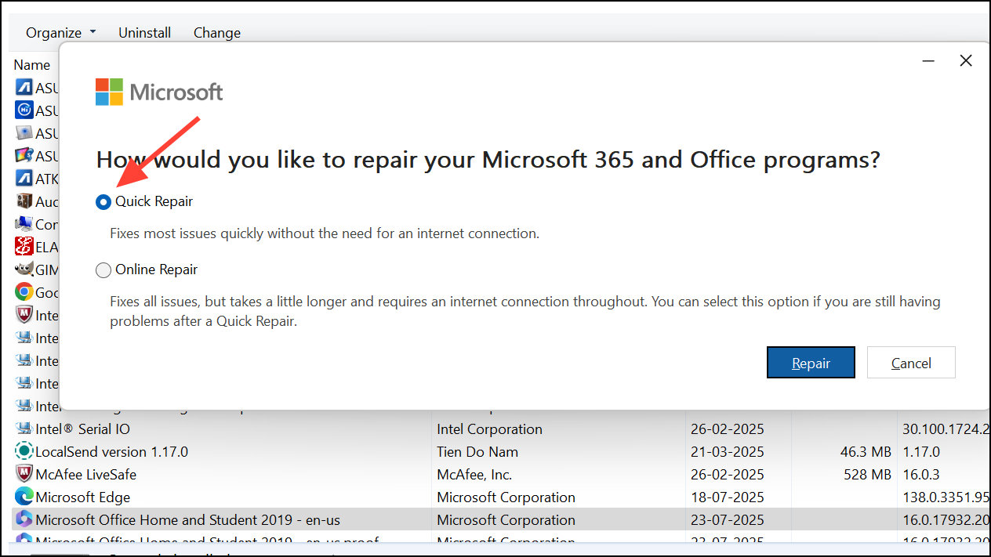The width and height of the screenshot is (991, 557).
Task: Click the LocalSend app icon
Action: pyautogui.click(x=24, y=451)
